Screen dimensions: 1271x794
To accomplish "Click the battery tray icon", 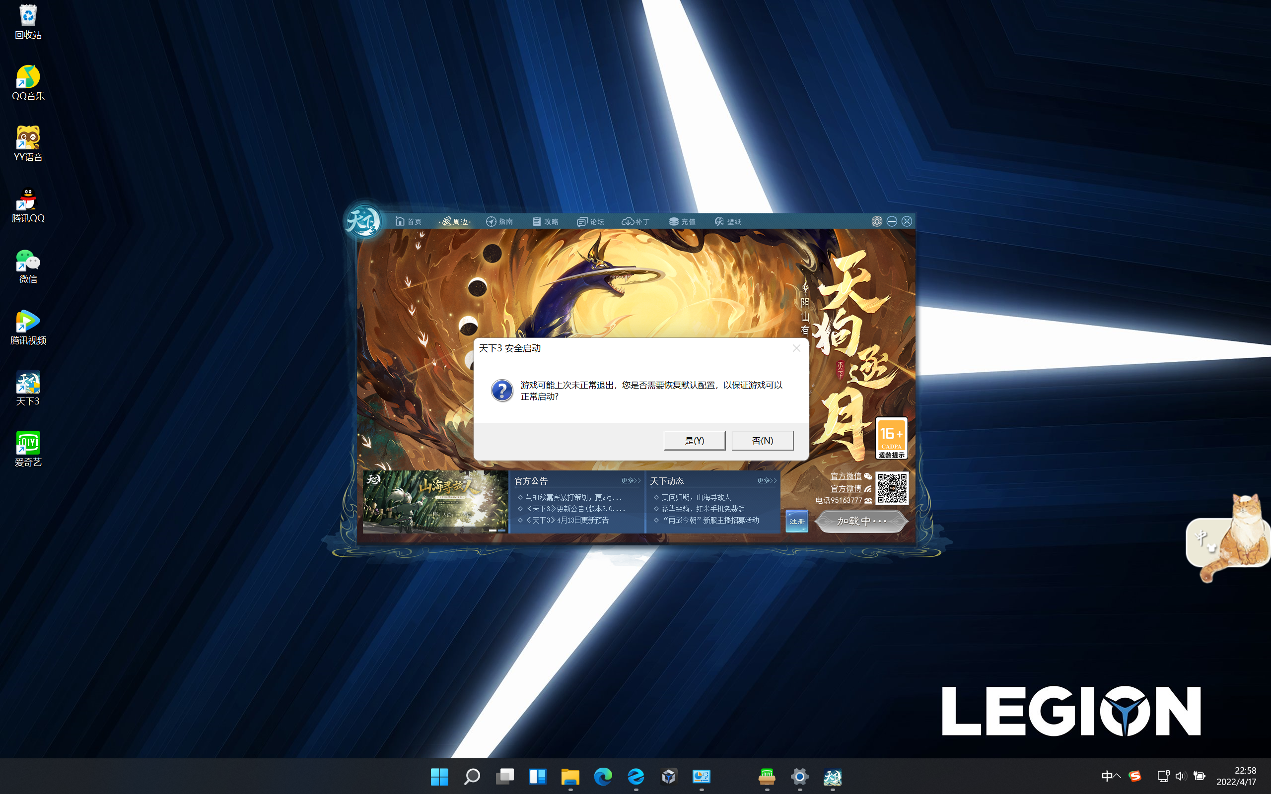I will click(1199, 776).
